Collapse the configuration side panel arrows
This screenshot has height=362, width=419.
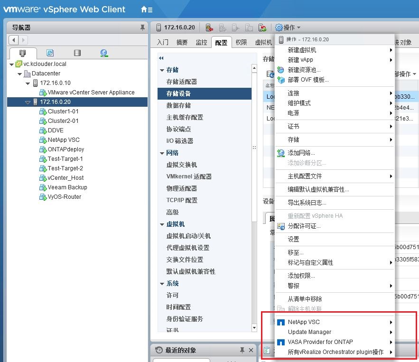tap(161, 58)
